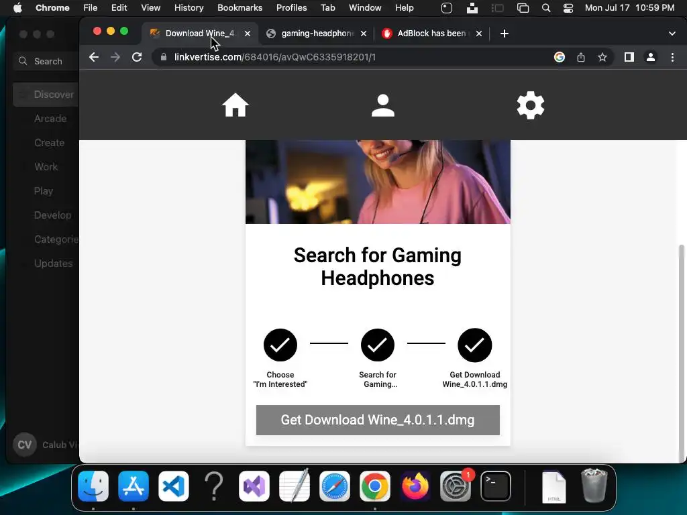Screen dimensions: 687x515
Task: Expand the tab search dropdown arrow
Action: (672, 34)
